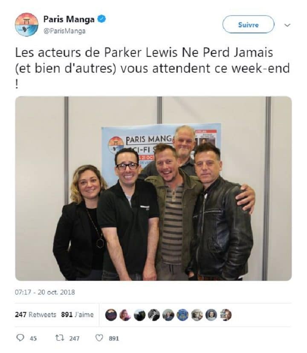Click the retweet arrows icon

[x=60, y=338]
